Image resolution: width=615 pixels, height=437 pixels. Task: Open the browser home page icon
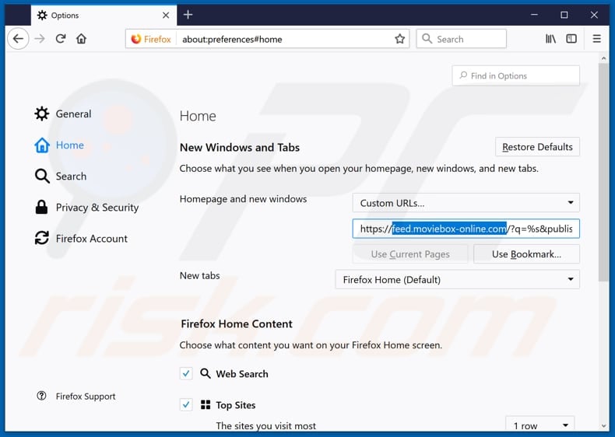pos(81,39)
